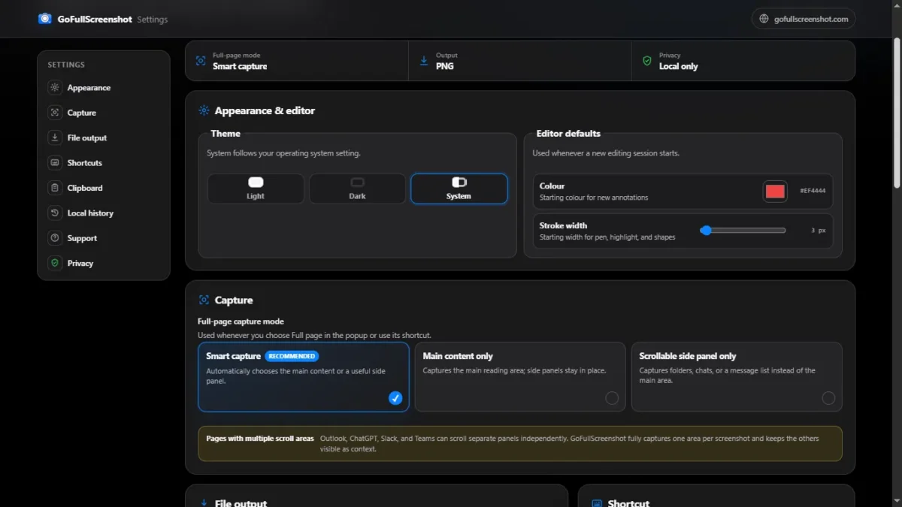Click the Full-page capture mode label
This screenshot has width=902, height=507.
pos(241,321)
